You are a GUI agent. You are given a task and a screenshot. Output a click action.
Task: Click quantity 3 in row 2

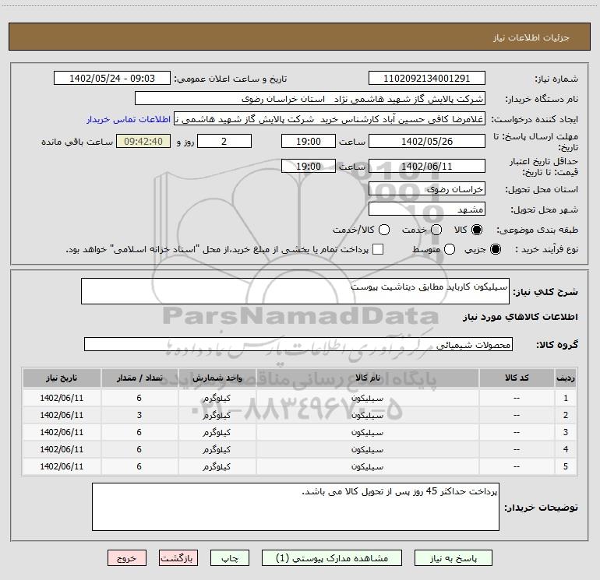click(139, 415)
